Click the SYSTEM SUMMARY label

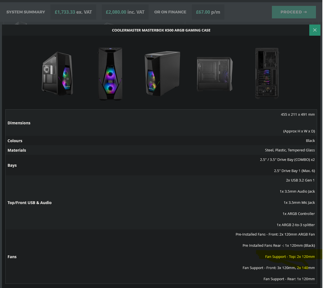[x=26, y=12]
